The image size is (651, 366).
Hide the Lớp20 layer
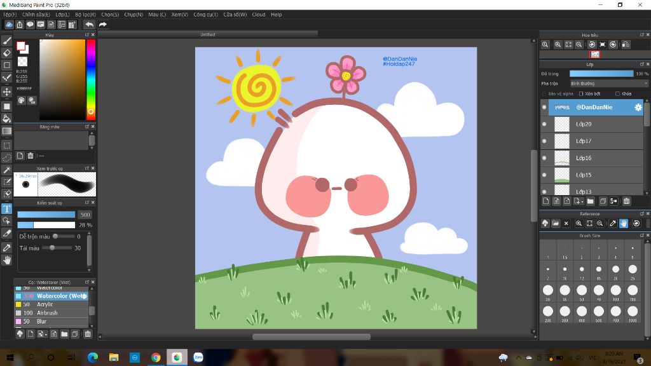tap(544, 125)
